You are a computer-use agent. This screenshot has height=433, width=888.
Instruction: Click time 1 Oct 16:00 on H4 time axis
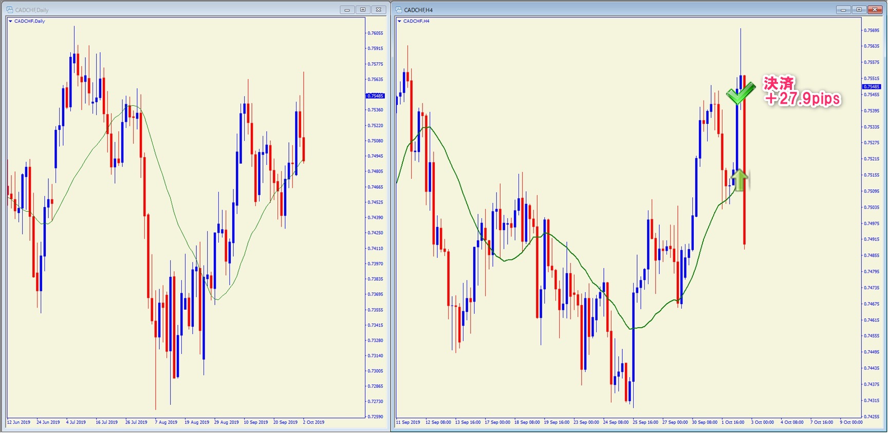pos(733,422)
